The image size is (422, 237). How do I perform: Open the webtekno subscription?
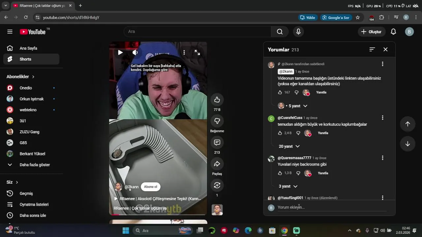(31, 110)
